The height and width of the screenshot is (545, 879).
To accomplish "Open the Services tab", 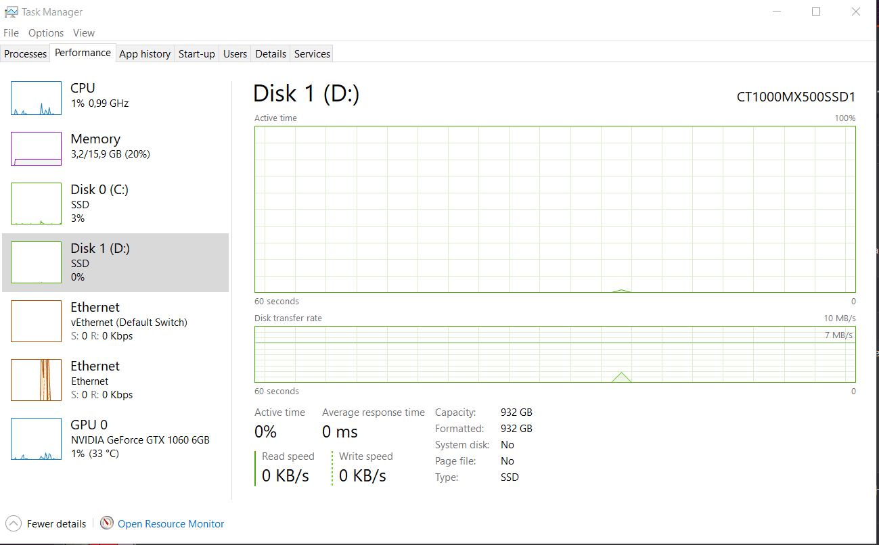I will point(312,54).
